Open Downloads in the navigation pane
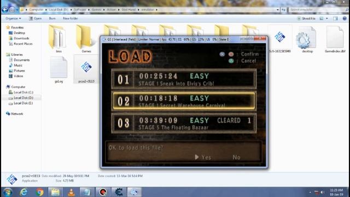350x197 pixels. pos(21,38)
